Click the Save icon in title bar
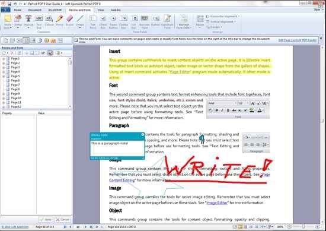 [x=9, y=4]
